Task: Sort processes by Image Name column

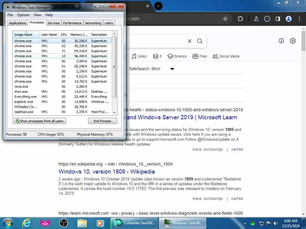Action: click(x=26, y=35)
